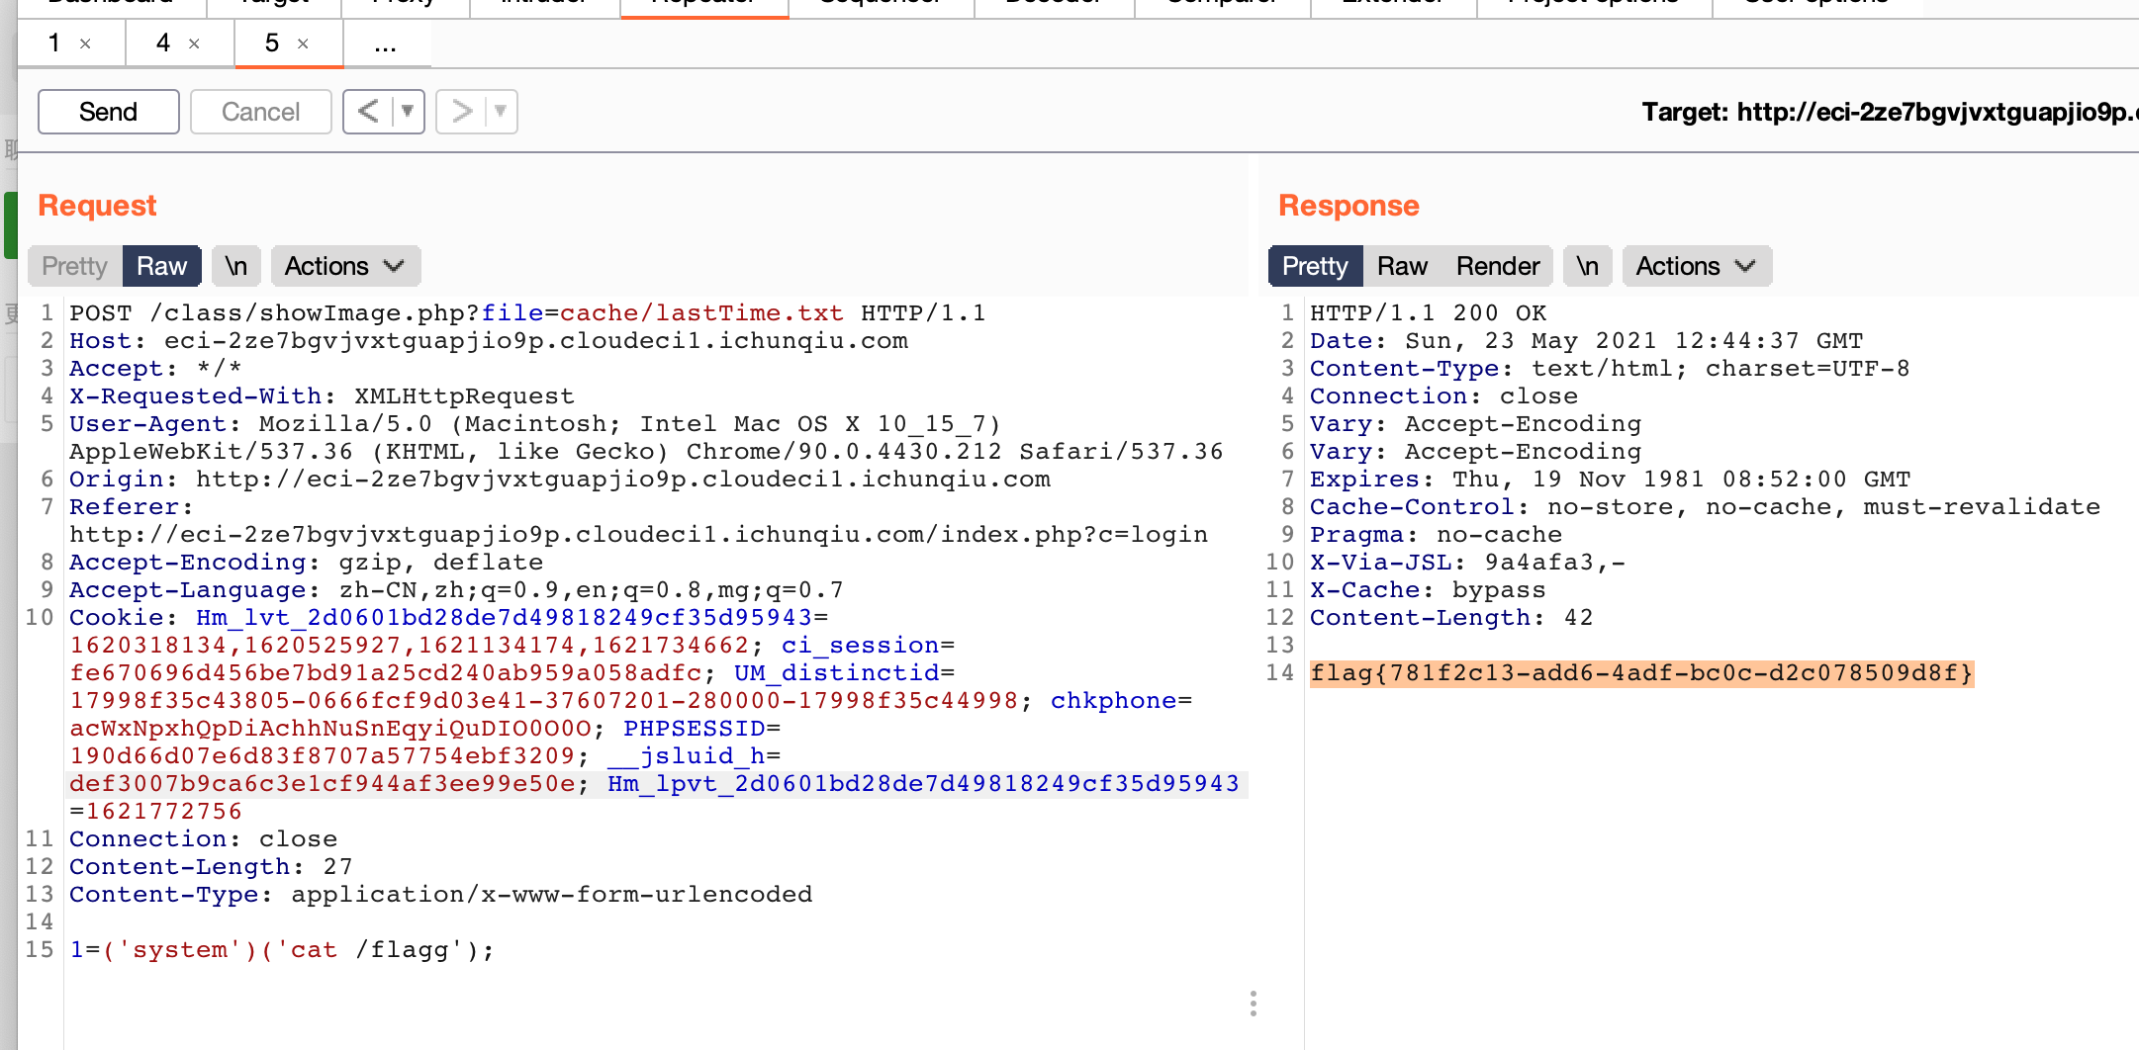Viewport: 2139px width, 1050px height.
Task: Click the response Content-Type header
Action: pyautogui.click(x=1610, y=369)
